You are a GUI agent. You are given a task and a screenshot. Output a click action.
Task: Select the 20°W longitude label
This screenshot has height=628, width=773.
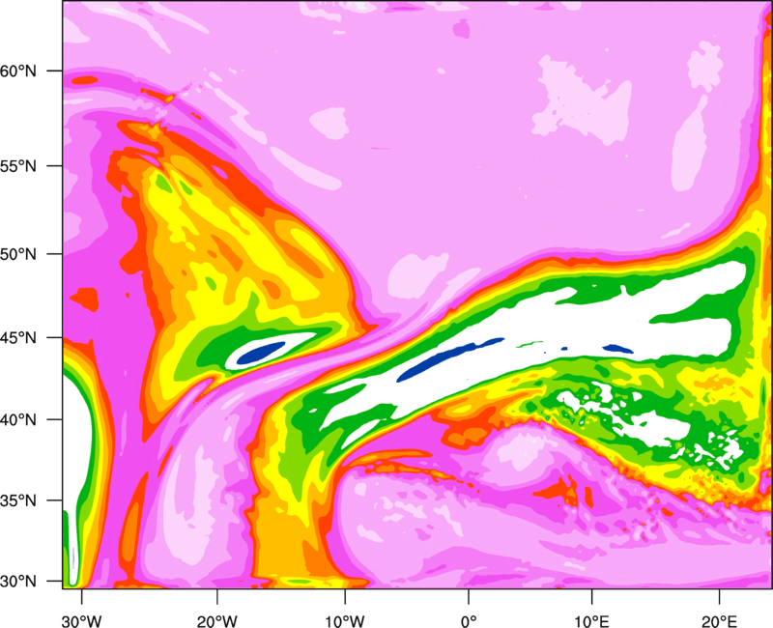[x=216, y=621]
